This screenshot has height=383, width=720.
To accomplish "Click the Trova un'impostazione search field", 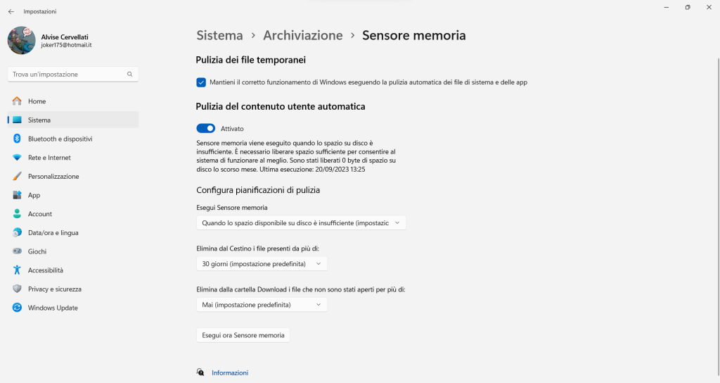I will coord(67,74).
